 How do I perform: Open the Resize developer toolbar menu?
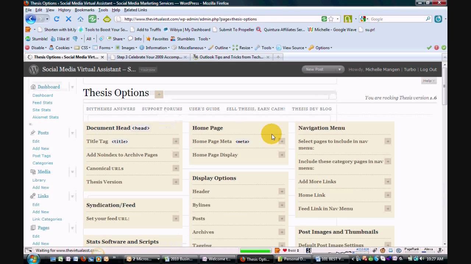(x=243, y=48)
